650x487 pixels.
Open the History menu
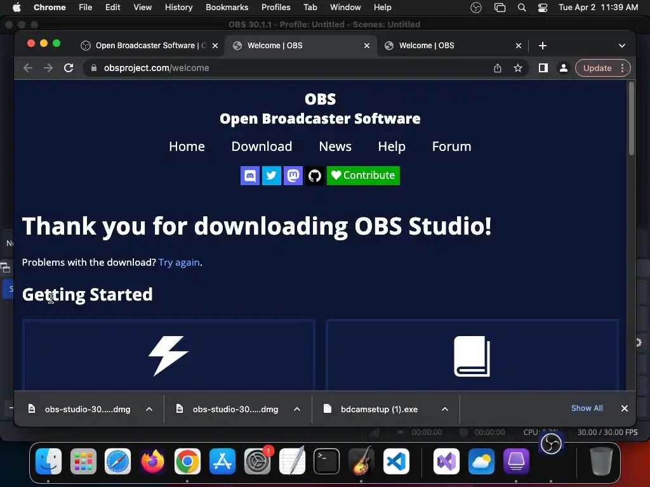178,8
